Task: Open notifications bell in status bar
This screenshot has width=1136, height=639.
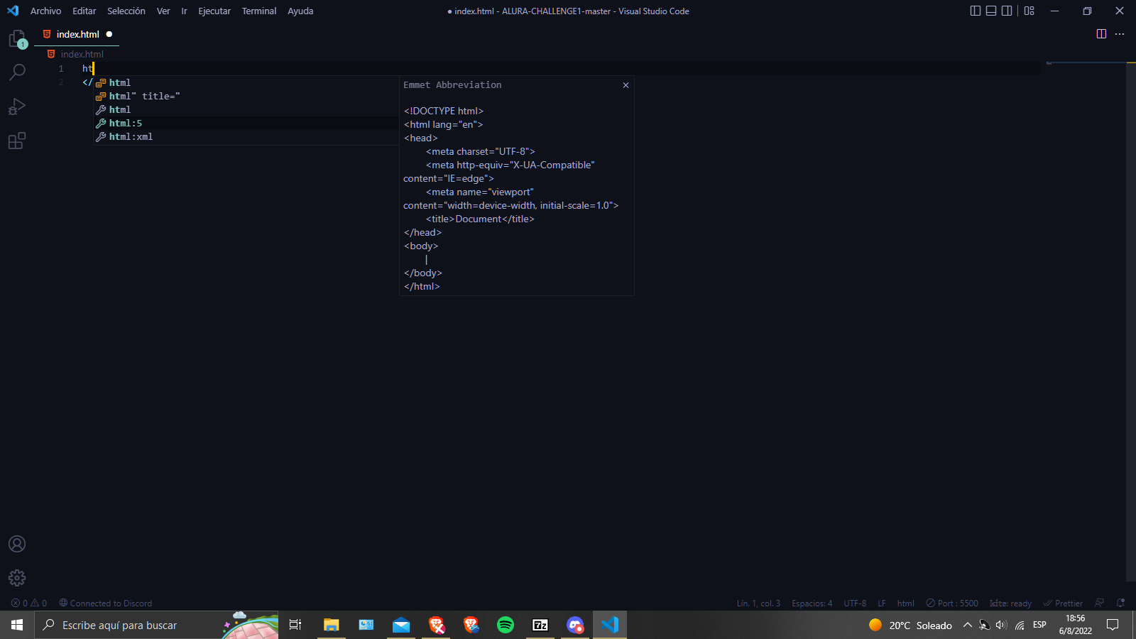Action: pos(1121,603)
